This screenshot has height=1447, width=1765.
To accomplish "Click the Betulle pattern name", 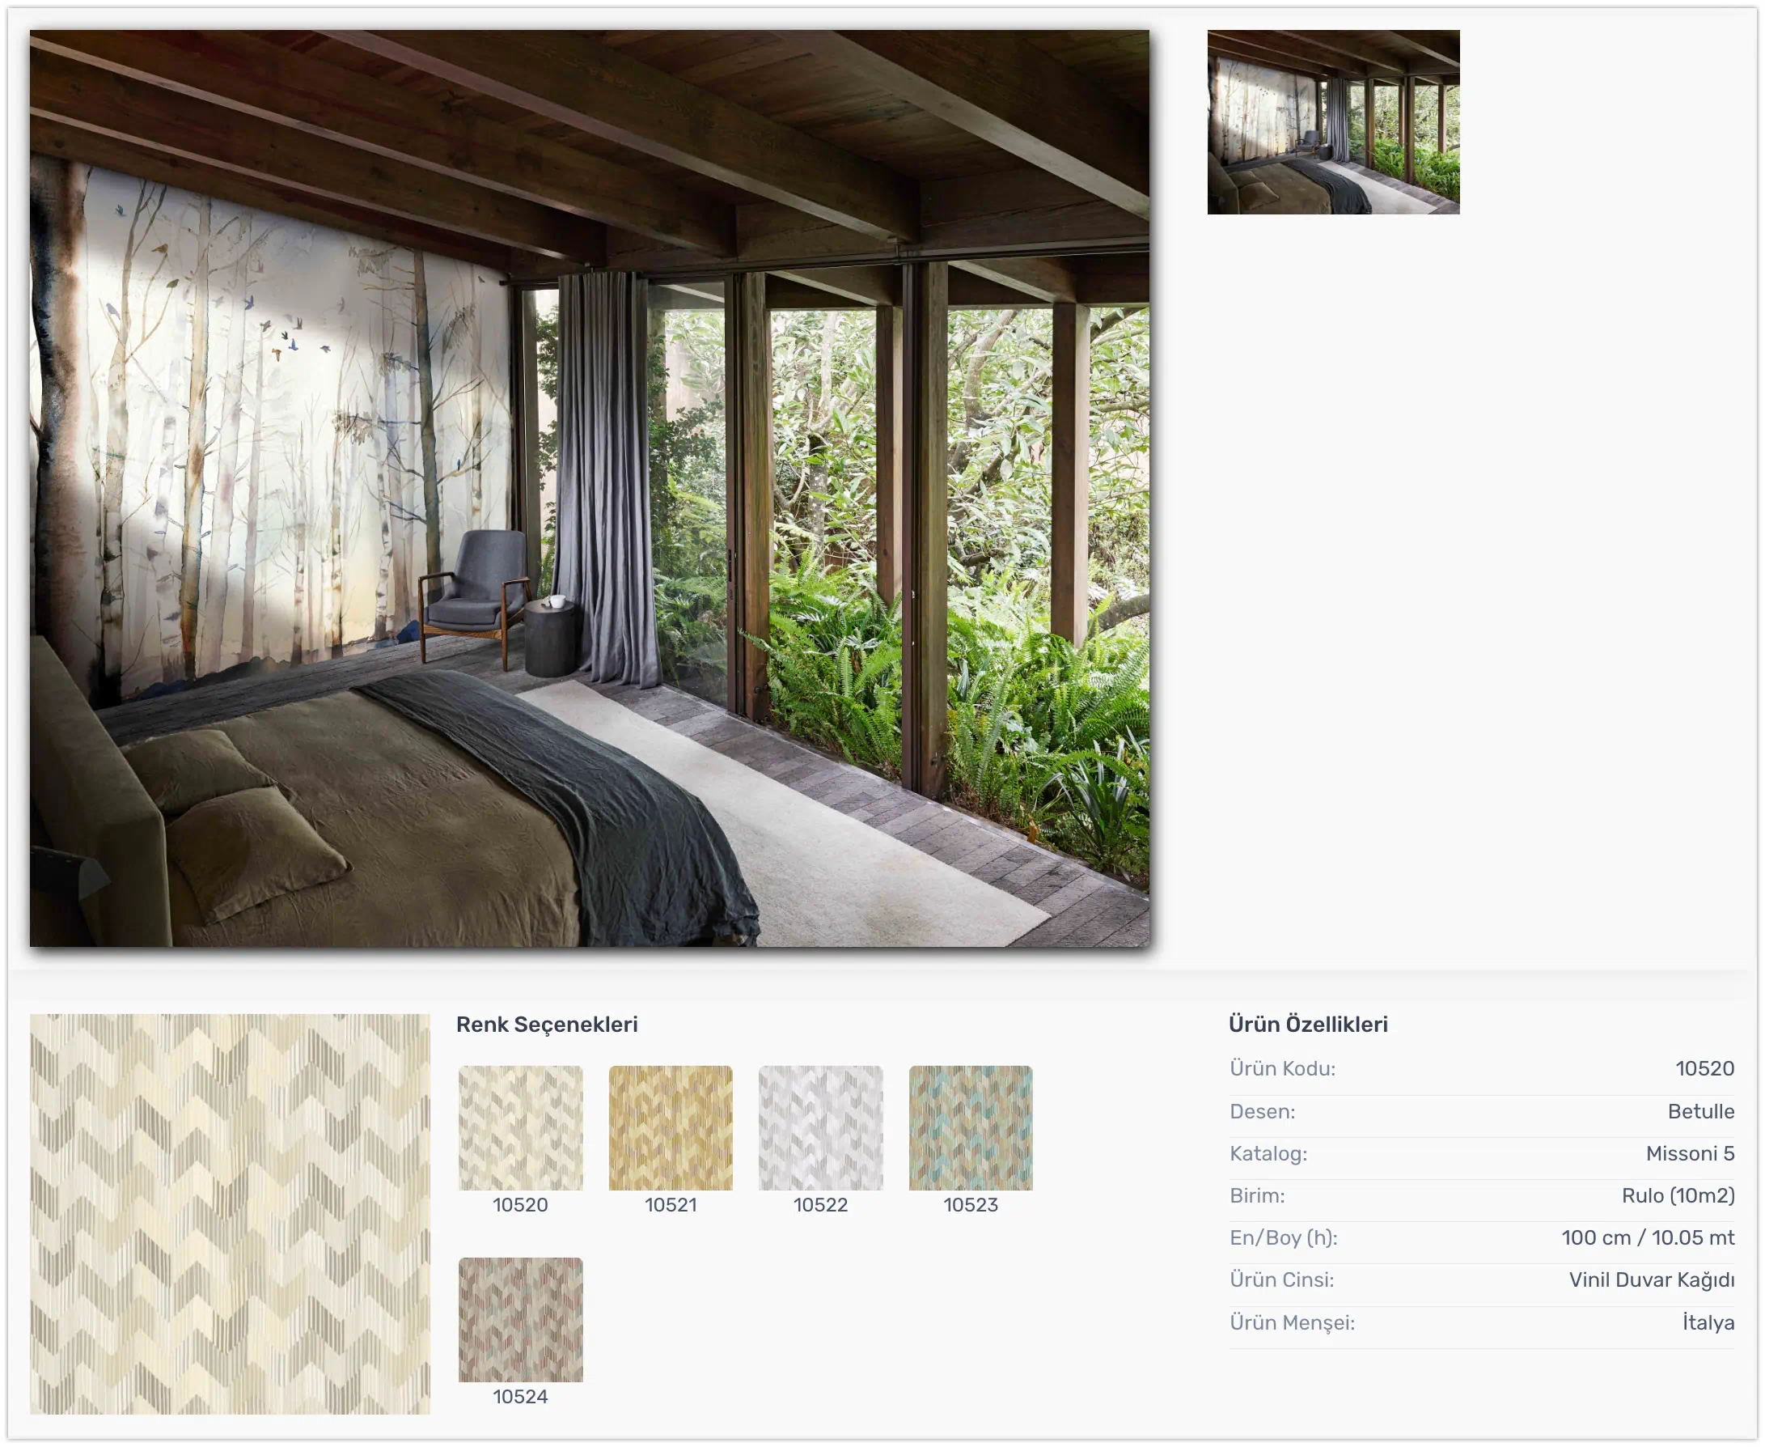I will [1700, 1110].
